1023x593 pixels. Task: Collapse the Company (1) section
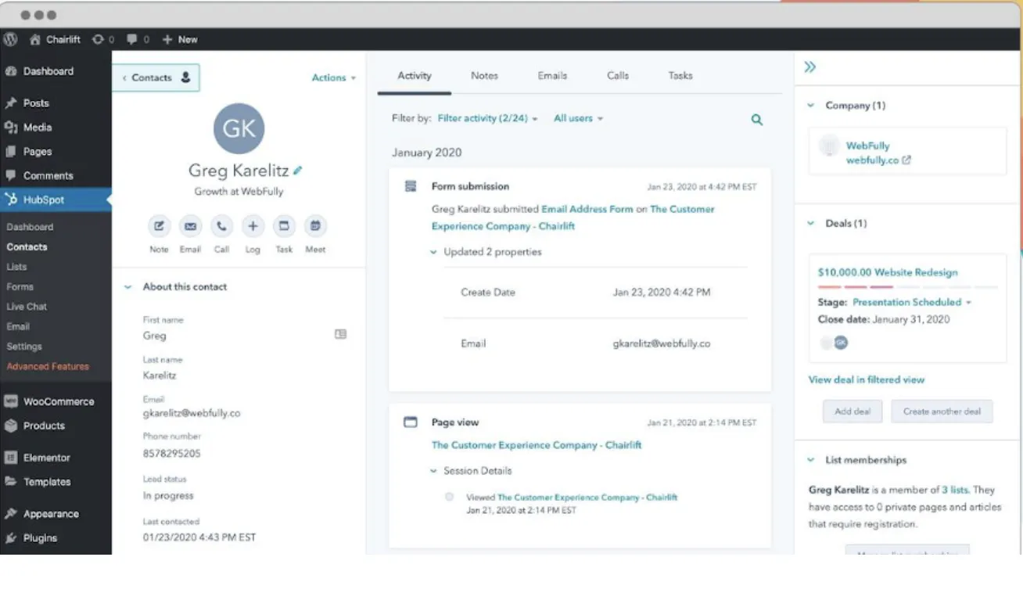coord(811,106)
